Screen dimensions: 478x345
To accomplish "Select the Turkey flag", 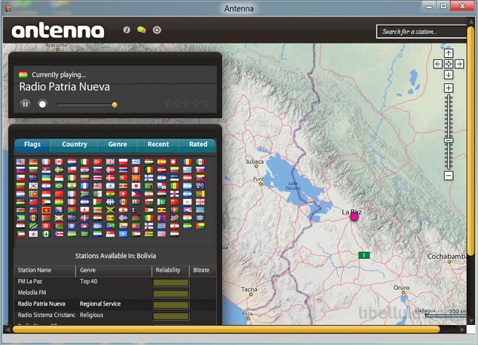I will pyautogui.click(x=97, y=162).
